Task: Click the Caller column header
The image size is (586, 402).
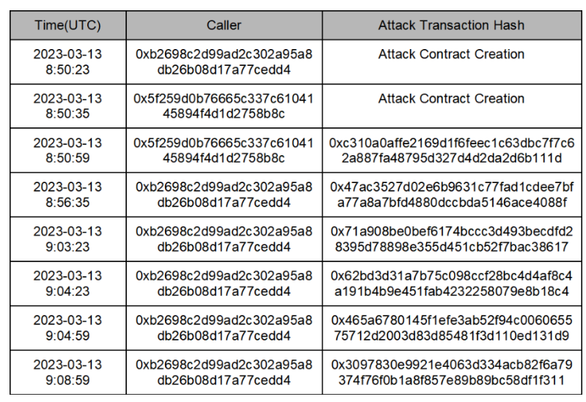Action: 224,26
